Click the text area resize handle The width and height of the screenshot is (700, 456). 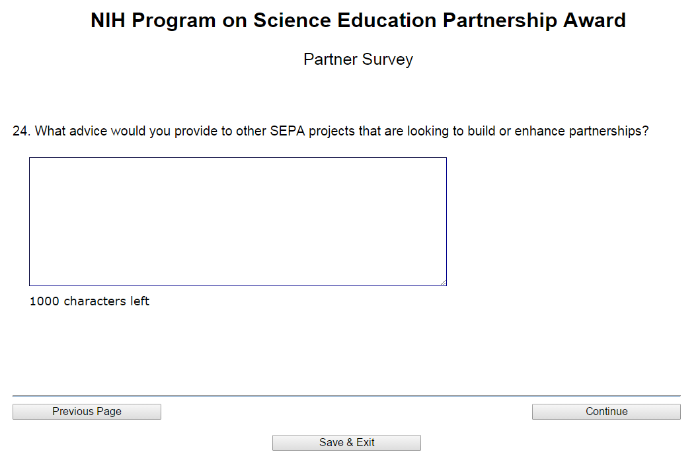443,282
